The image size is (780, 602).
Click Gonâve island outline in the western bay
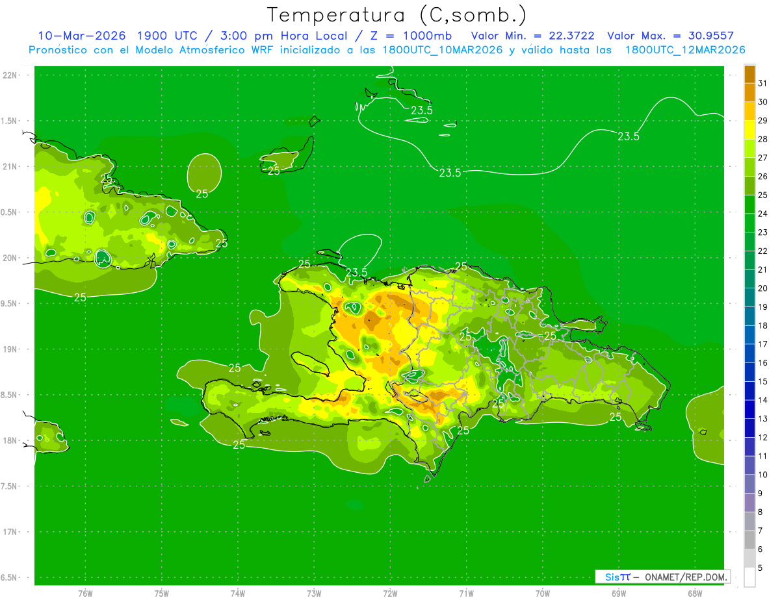tap(313, 364)
